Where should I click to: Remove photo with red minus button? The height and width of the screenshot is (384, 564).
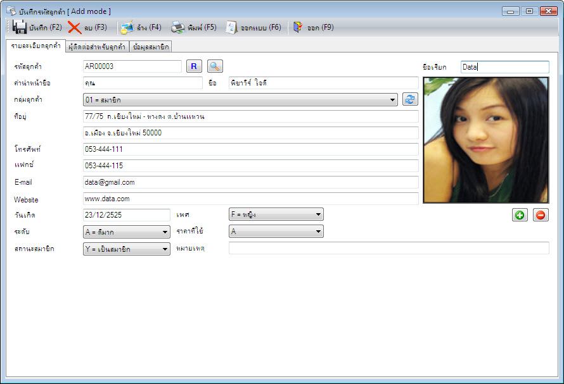click(x=541, y=215)
